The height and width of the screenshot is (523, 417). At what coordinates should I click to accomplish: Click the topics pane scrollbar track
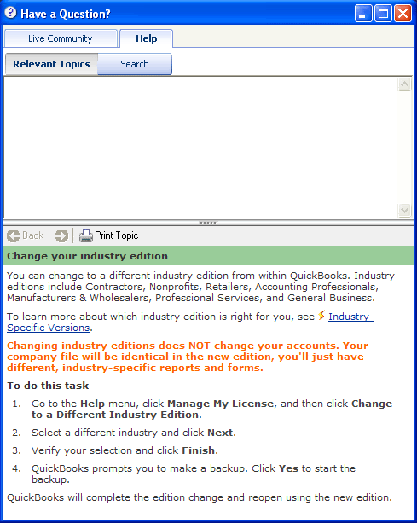[x=404, y=147]
